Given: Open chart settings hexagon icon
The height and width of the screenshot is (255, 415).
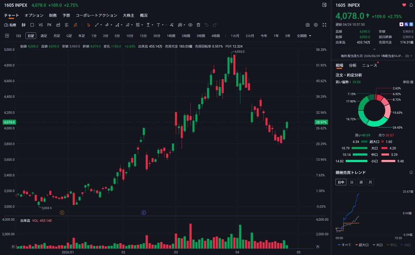Looking at the screenshot, I should point(316,25).
